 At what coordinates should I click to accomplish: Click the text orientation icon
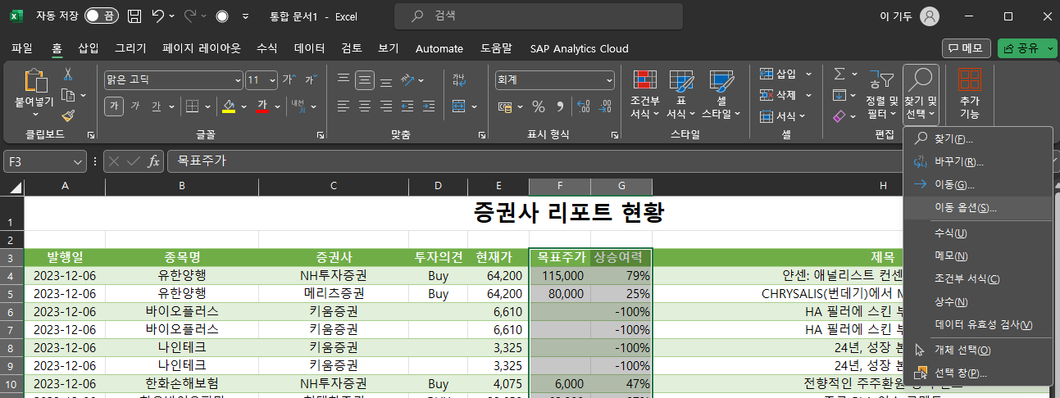pos(409,80)
